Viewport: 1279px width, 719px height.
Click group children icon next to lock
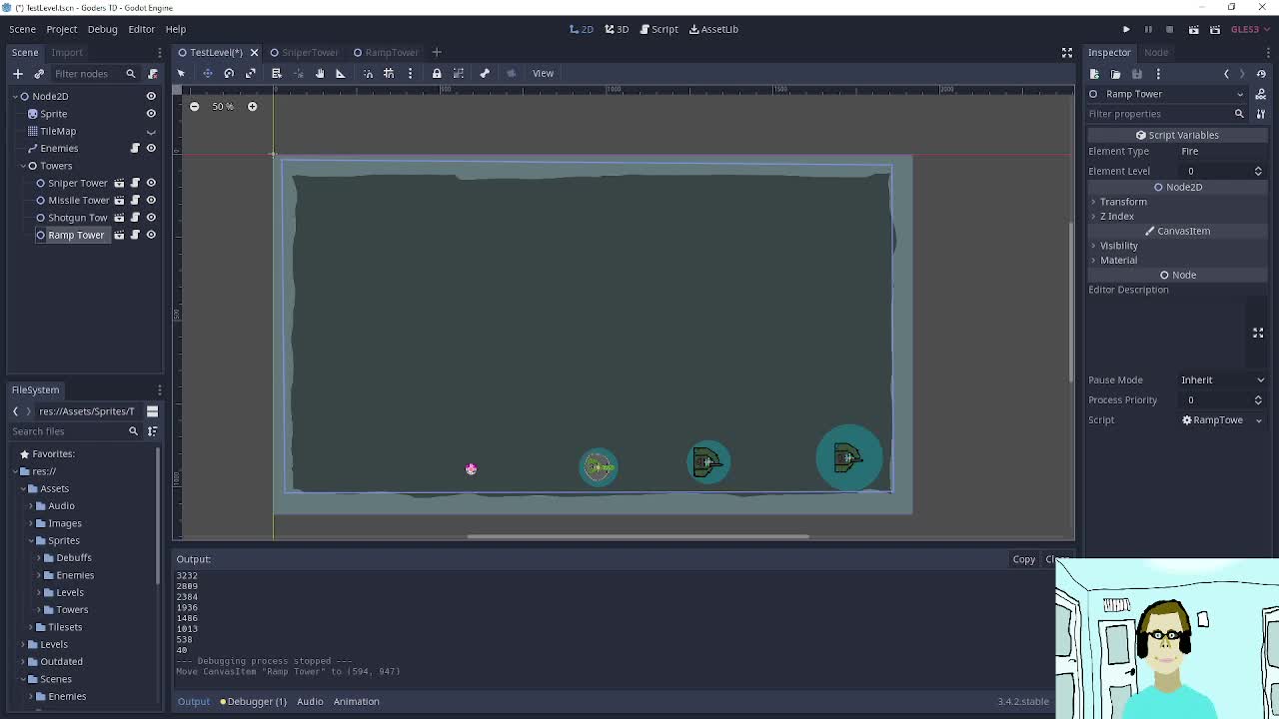click(459, 73)
